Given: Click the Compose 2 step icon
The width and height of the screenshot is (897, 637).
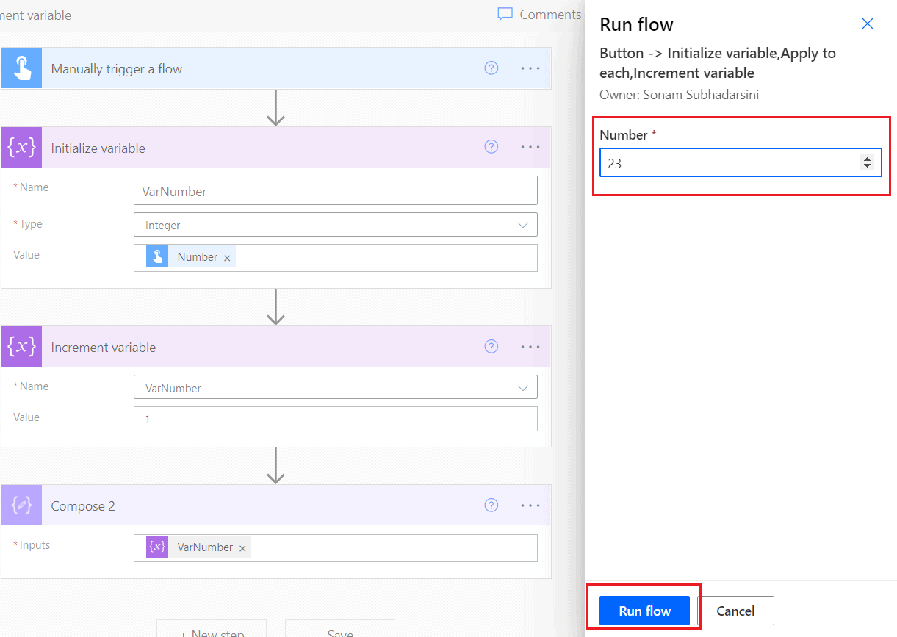Looking at the screenshot, I should (x=21, y=505).
